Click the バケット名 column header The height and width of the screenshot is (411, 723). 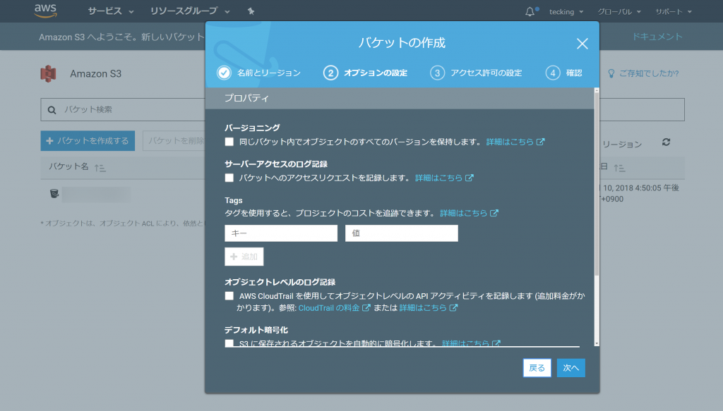(x=68, y=166)
